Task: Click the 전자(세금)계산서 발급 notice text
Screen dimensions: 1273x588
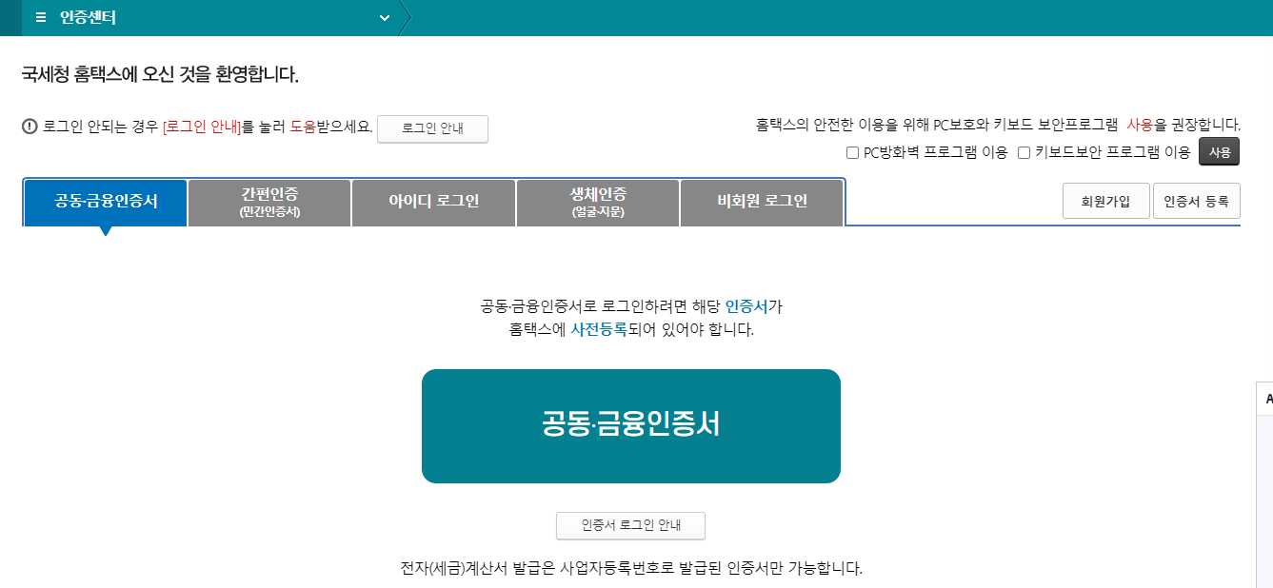Action: coord(631,569)
